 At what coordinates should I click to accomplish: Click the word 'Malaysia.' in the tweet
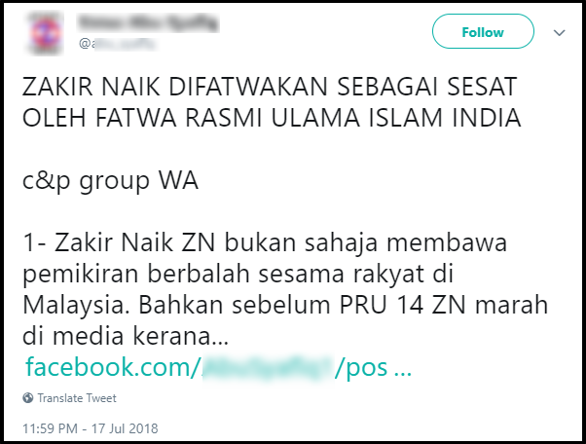(76, 306)
